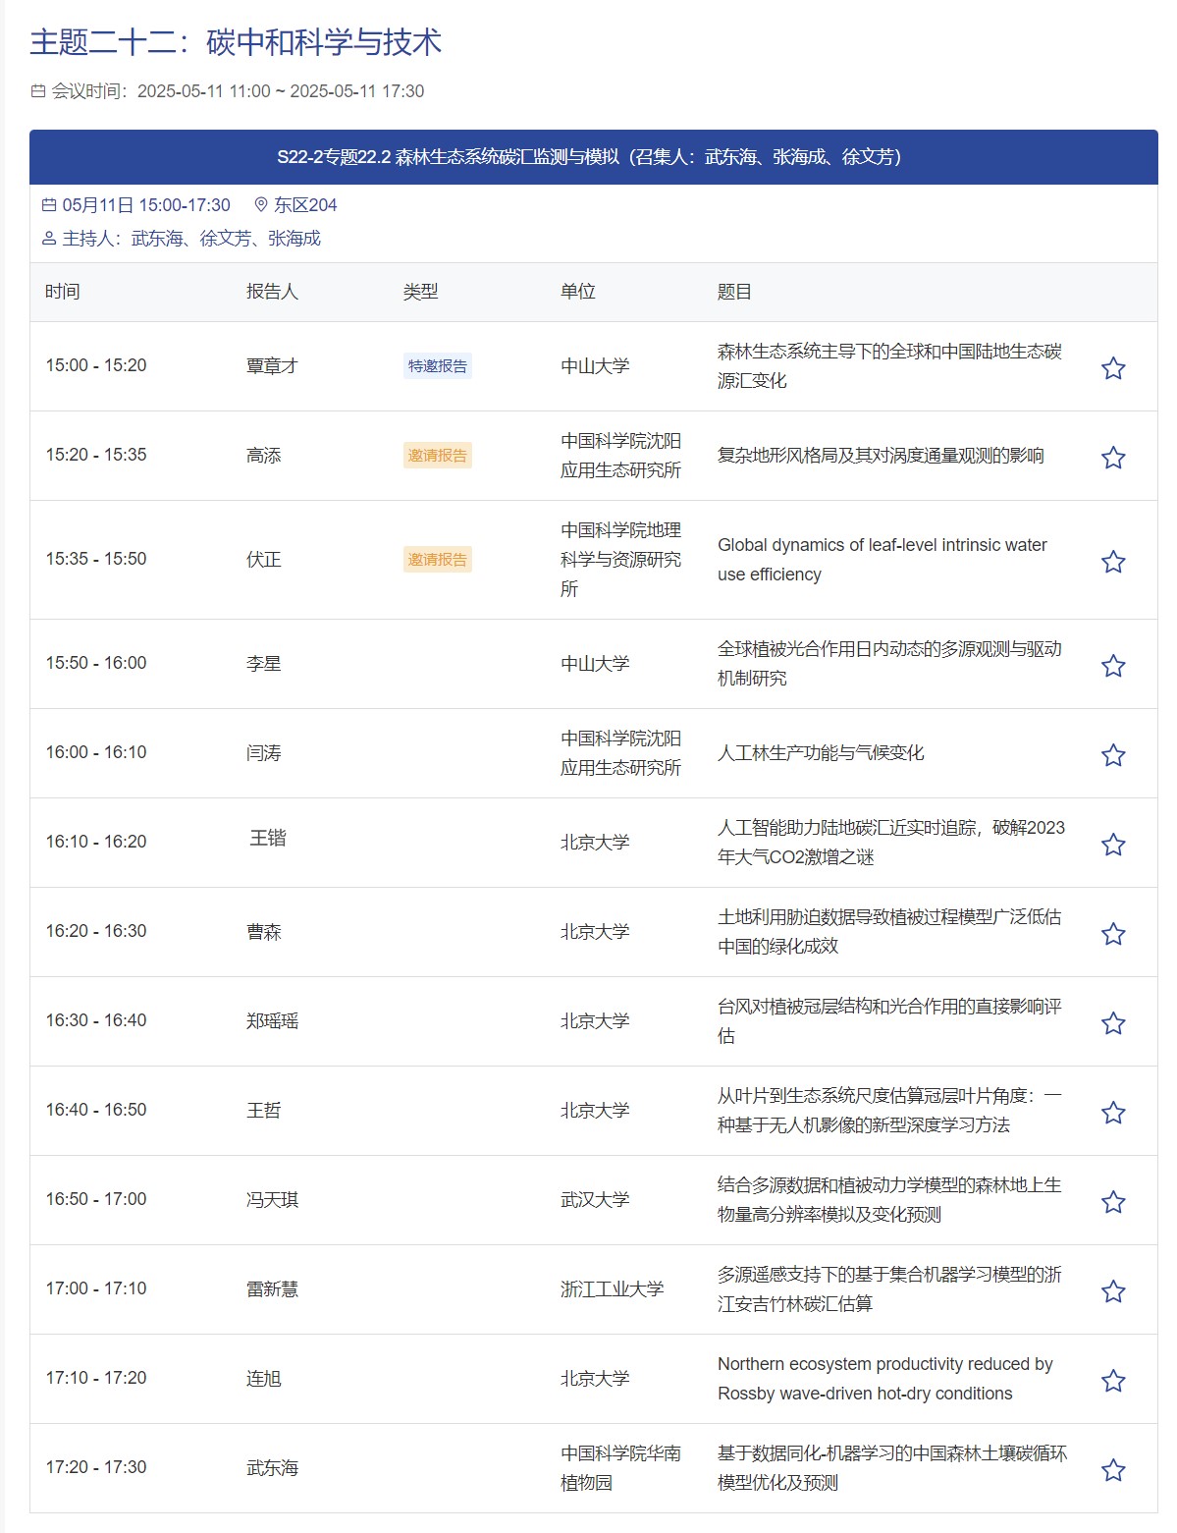Click speaker name 曹森
Image resolution: width=1177 pixels, height=1533 pixels.
263,932
